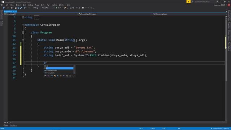Collapse the ConsoleApp30 namespace block
This screenshot has width=231, height=130.
23,25
